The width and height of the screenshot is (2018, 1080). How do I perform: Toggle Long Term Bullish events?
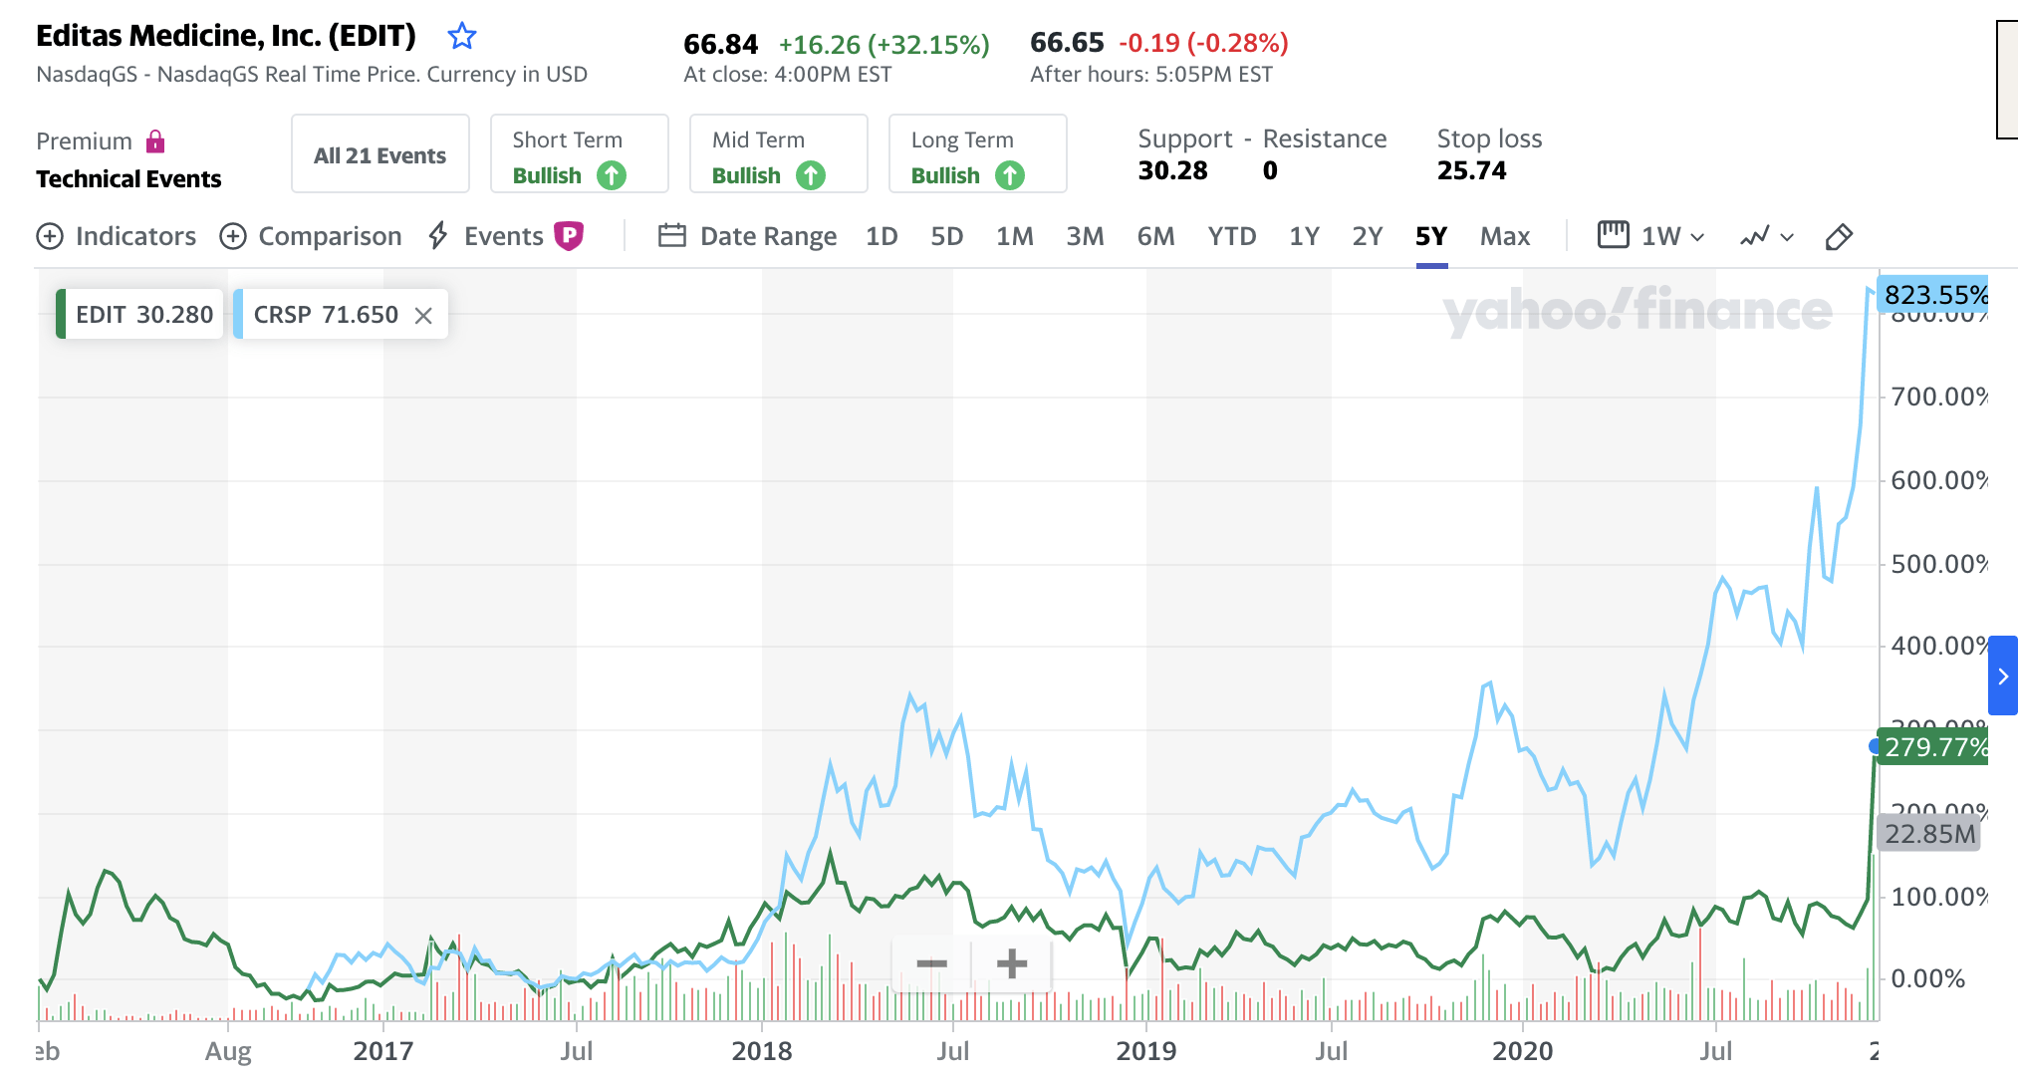click(x=977, y=154)
